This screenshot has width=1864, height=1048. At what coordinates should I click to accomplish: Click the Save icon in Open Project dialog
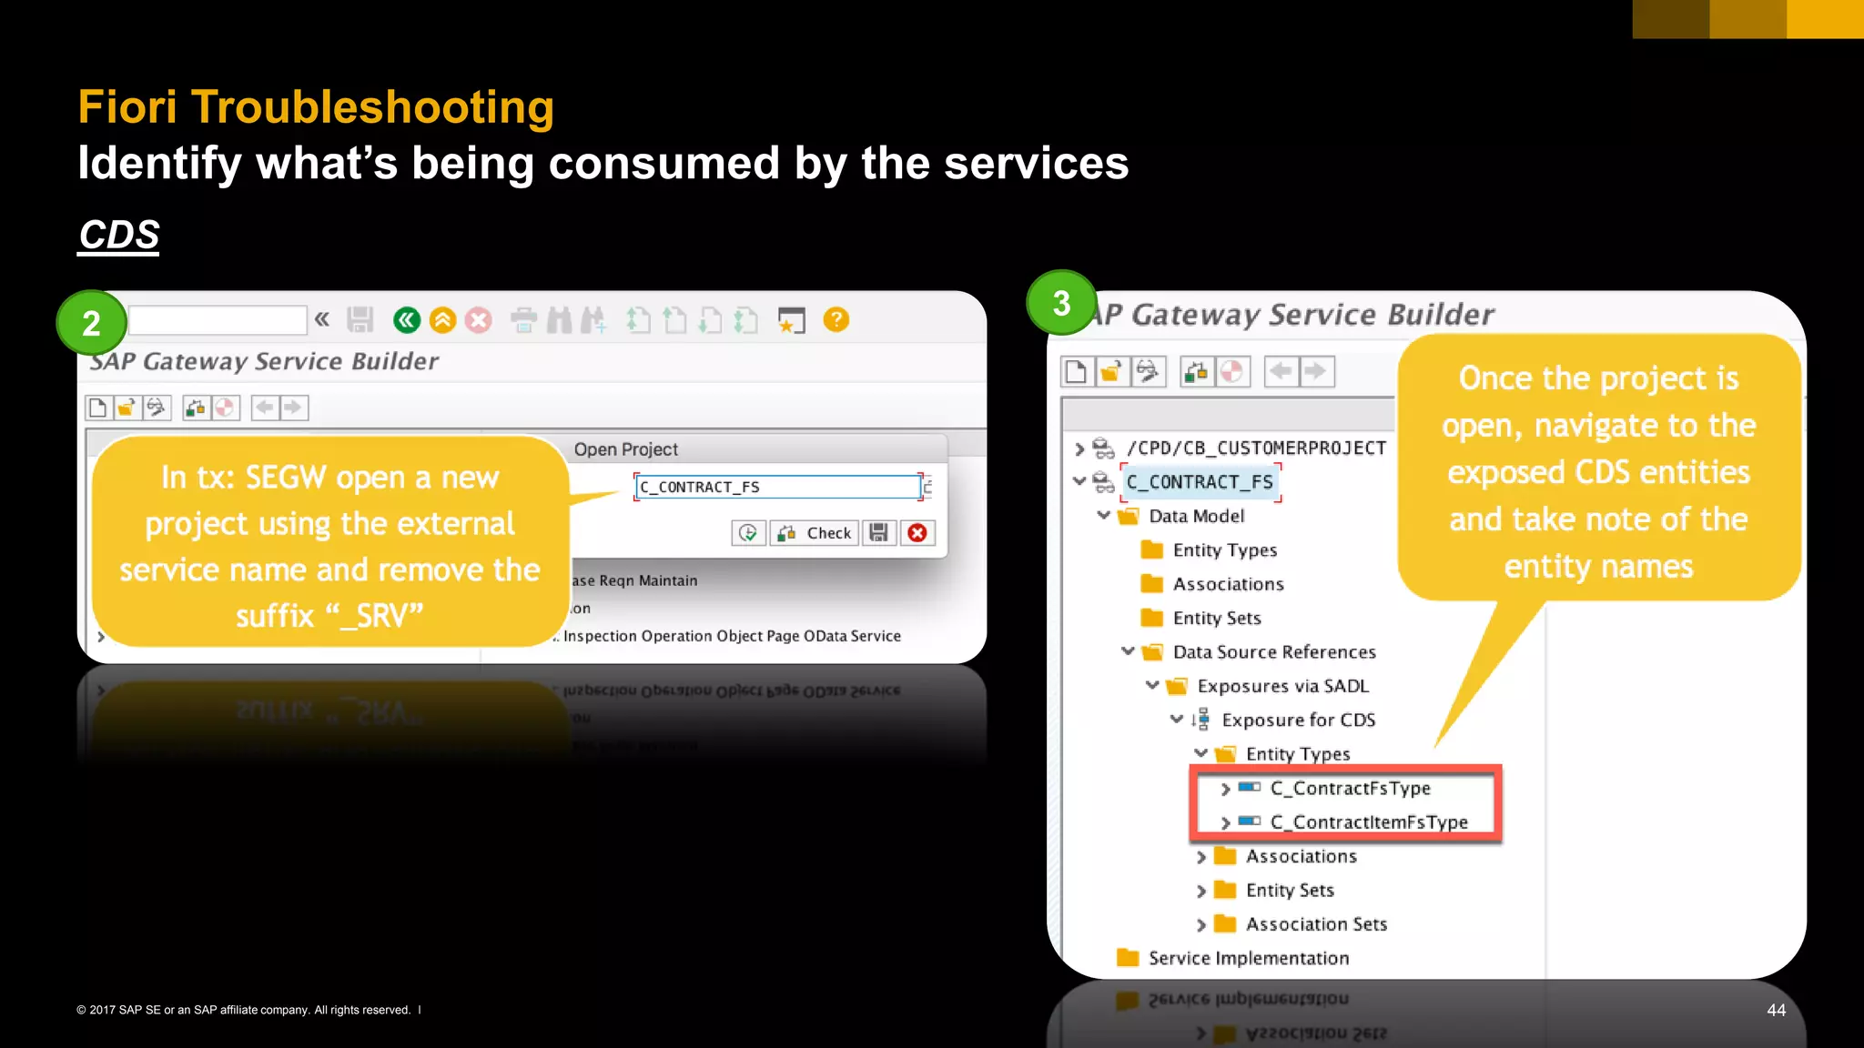coord(879,533)
